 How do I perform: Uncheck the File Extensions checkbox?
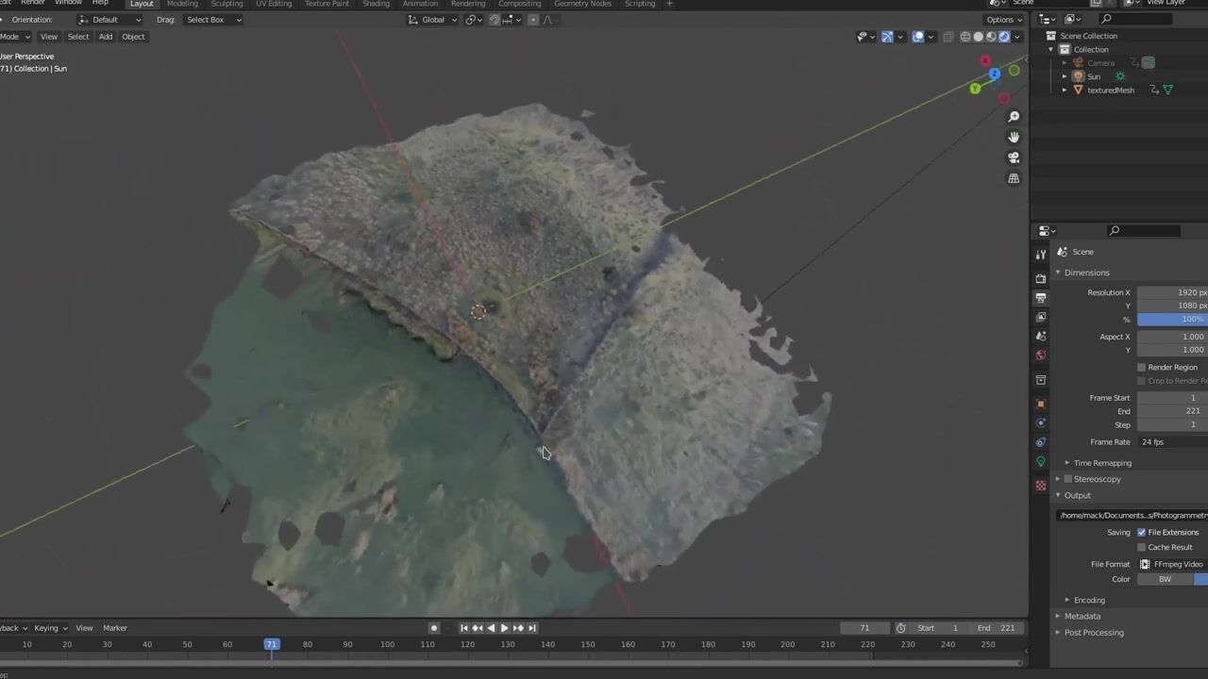pos(1141,532)
